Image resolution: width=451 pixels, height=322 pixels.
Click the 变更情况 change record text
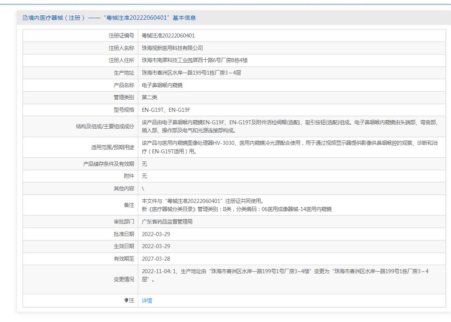point(285,275)
